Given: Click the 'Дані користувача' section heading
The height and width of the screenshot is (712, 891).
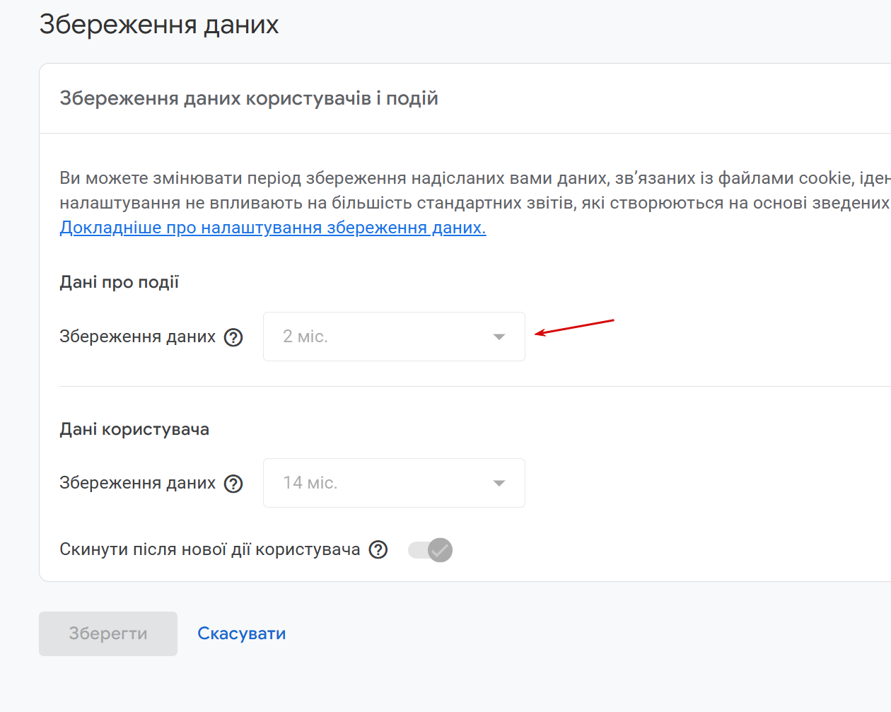Looking at the screenshot, I should tap(134, 429).
